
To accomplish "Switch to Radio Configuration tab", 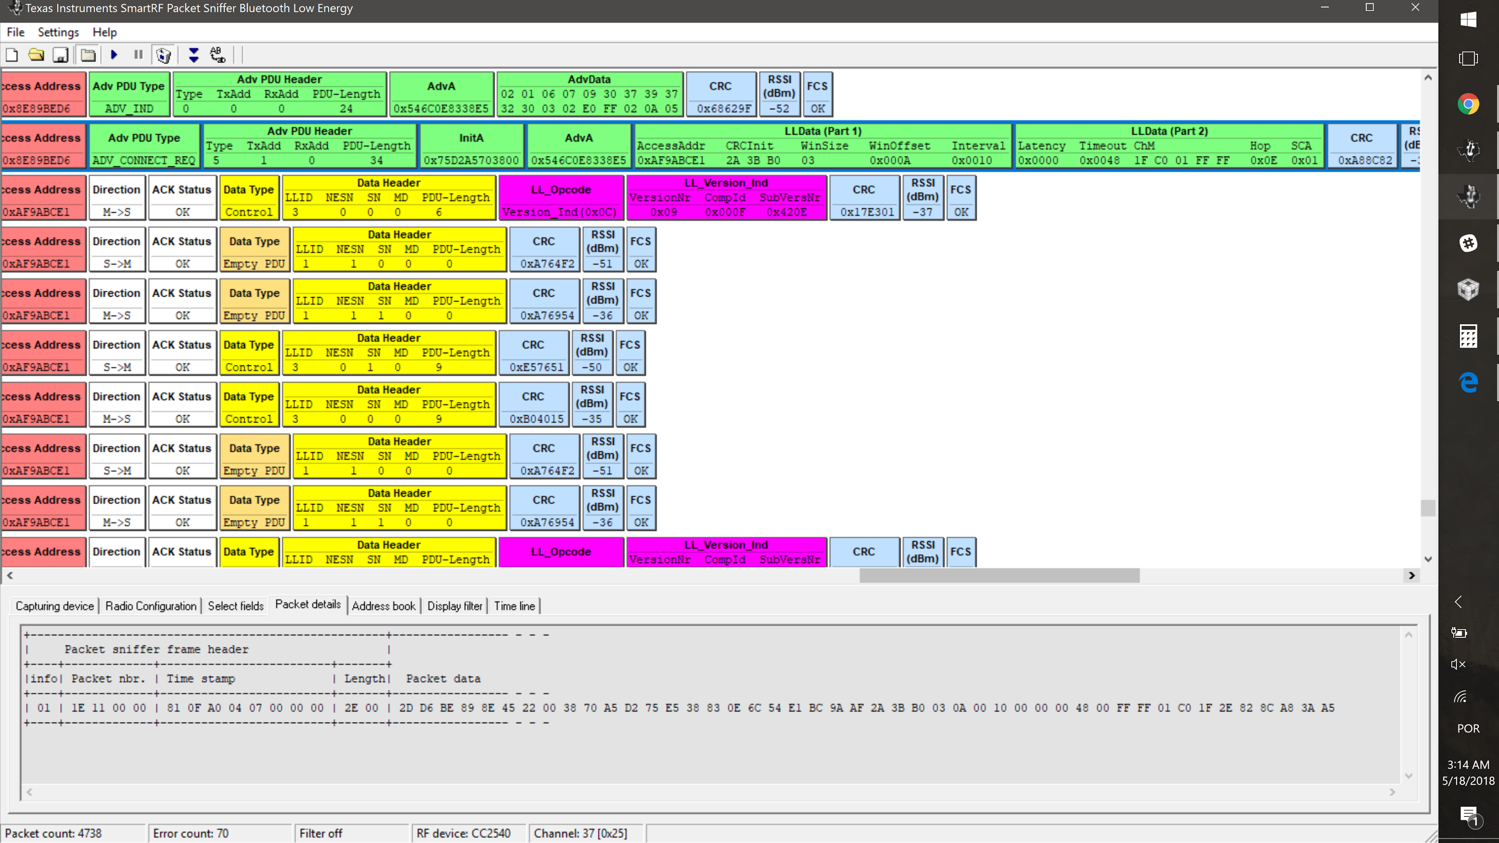I will [x=151, y=605].
